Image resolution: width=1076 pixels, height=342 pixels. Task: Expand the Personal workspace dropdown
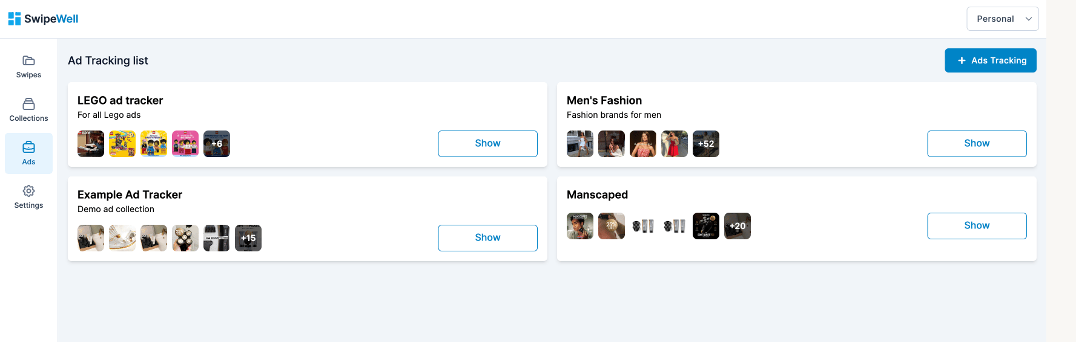click(1002, 19)
